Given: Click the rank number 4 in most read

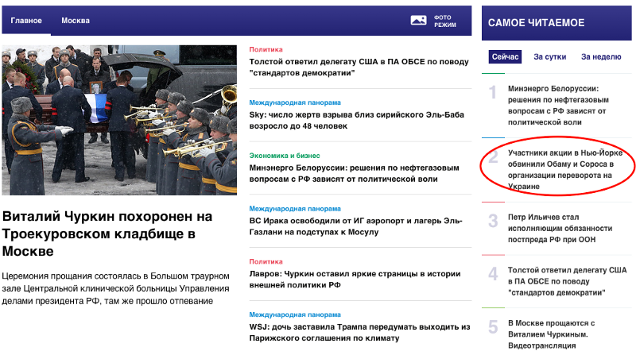Looking at the screenshot, I should point(493,274).
